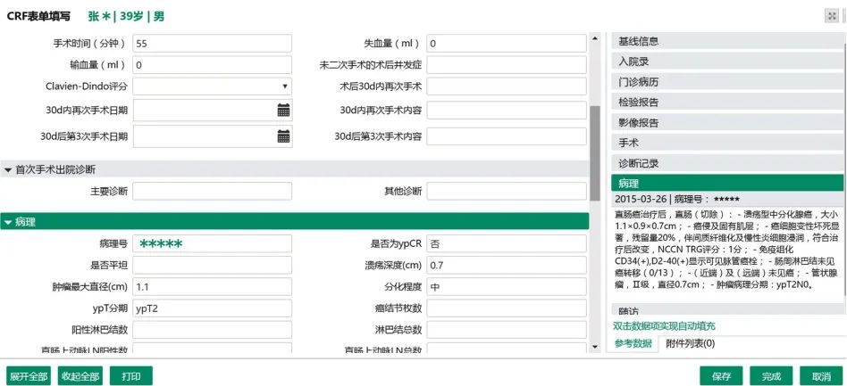Focus 术后30d内再次手术 field

pos(507,86)
